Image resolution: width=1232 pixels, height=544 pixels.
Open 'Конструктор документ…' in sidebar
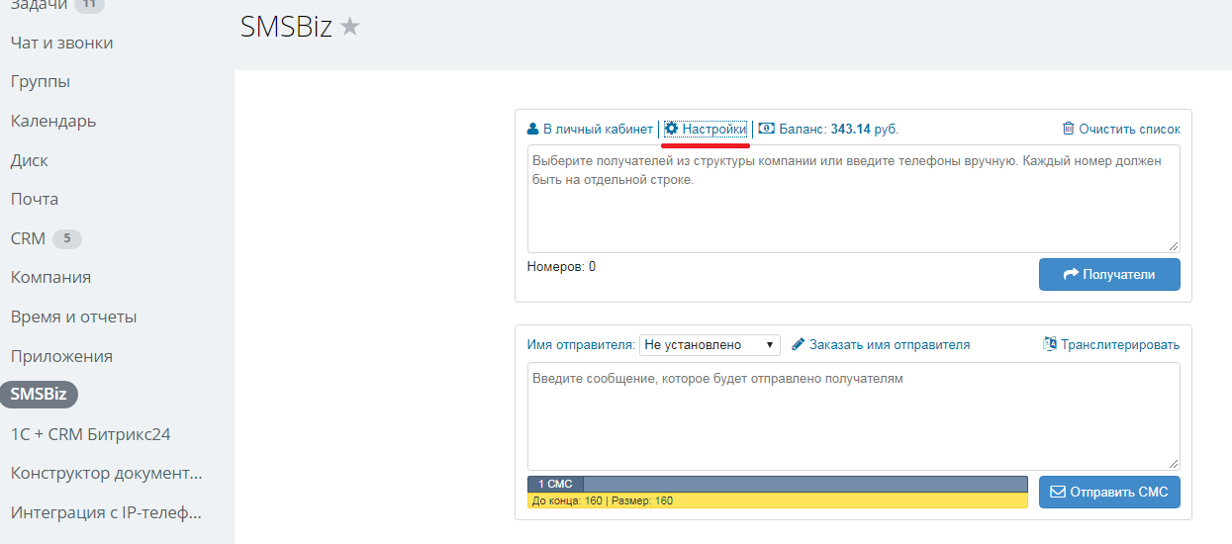(107, 473)
